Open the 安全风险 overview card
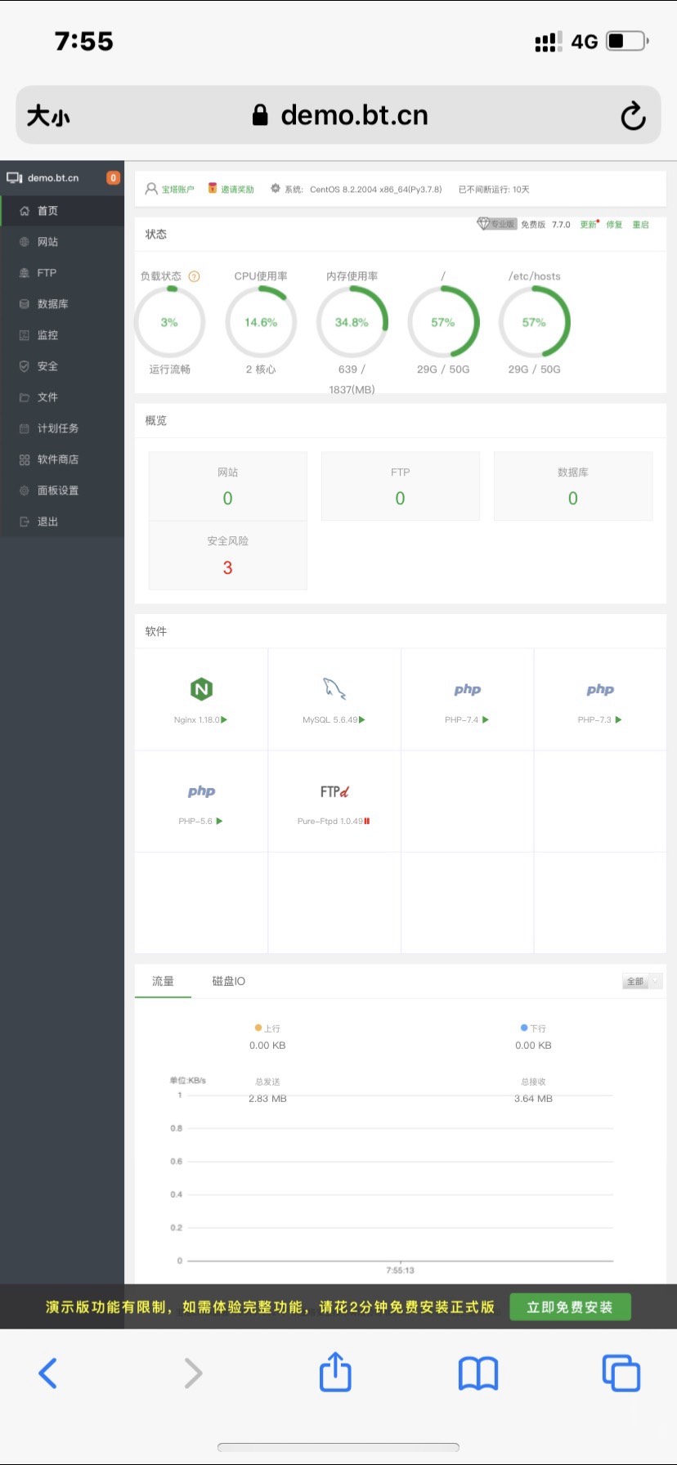The height and width of the screenshot is (1465, 677). (227, 555)
